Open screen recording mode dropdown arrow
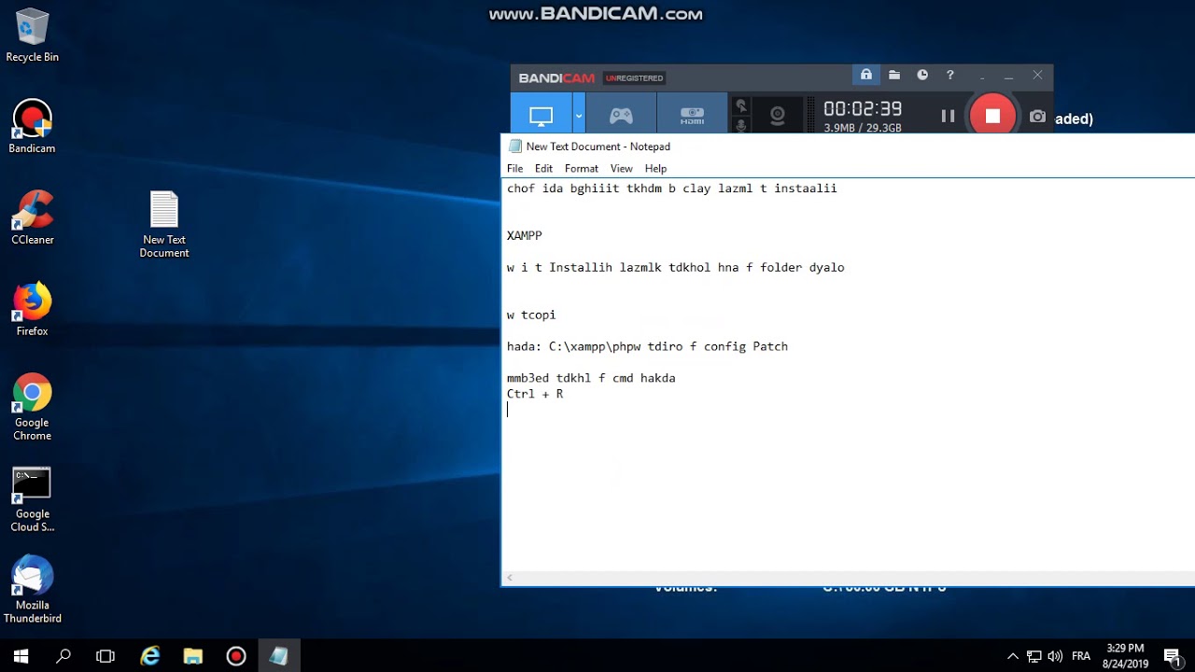Viewport: 1195px width, 672px height. coord(579,116)
